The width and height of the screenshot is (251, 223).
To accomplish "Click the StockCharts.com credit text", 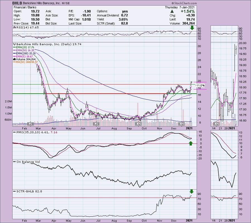I will click(184, 3).
